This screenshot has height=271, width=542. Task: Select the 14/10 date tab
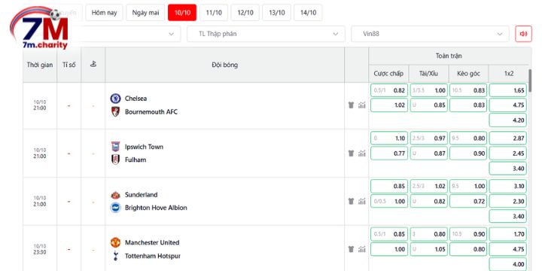[308, 13]
